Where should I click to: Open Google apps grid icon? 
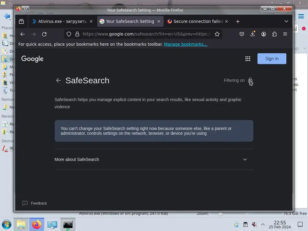(x=248, y=59)
